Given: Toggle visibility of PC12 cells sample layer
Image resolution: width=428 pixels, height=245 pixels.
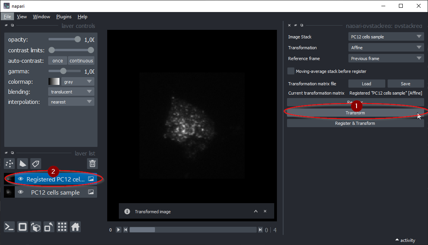Looking at the screenshot, I should [21, 192].
